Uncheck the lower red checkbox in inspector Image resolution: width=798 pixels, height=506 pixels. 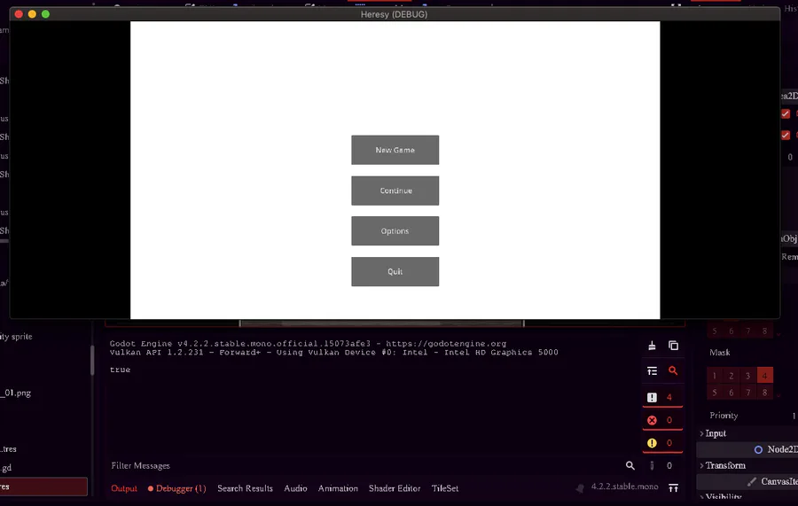pos(786,135)
